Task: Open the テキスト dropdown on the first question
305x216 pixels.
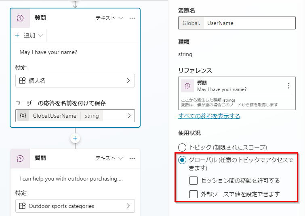Action: click(109, 18)
